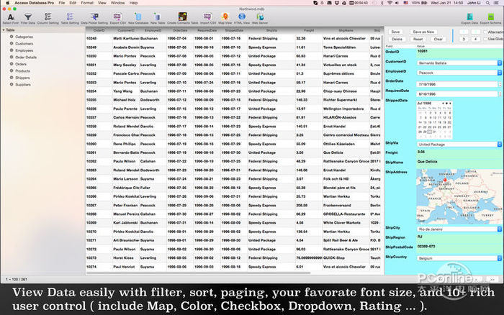Image resolution: width=504 pixels, height=315 pixels.
Task: Click the Export Schema icon
Action: click(490, 17)
